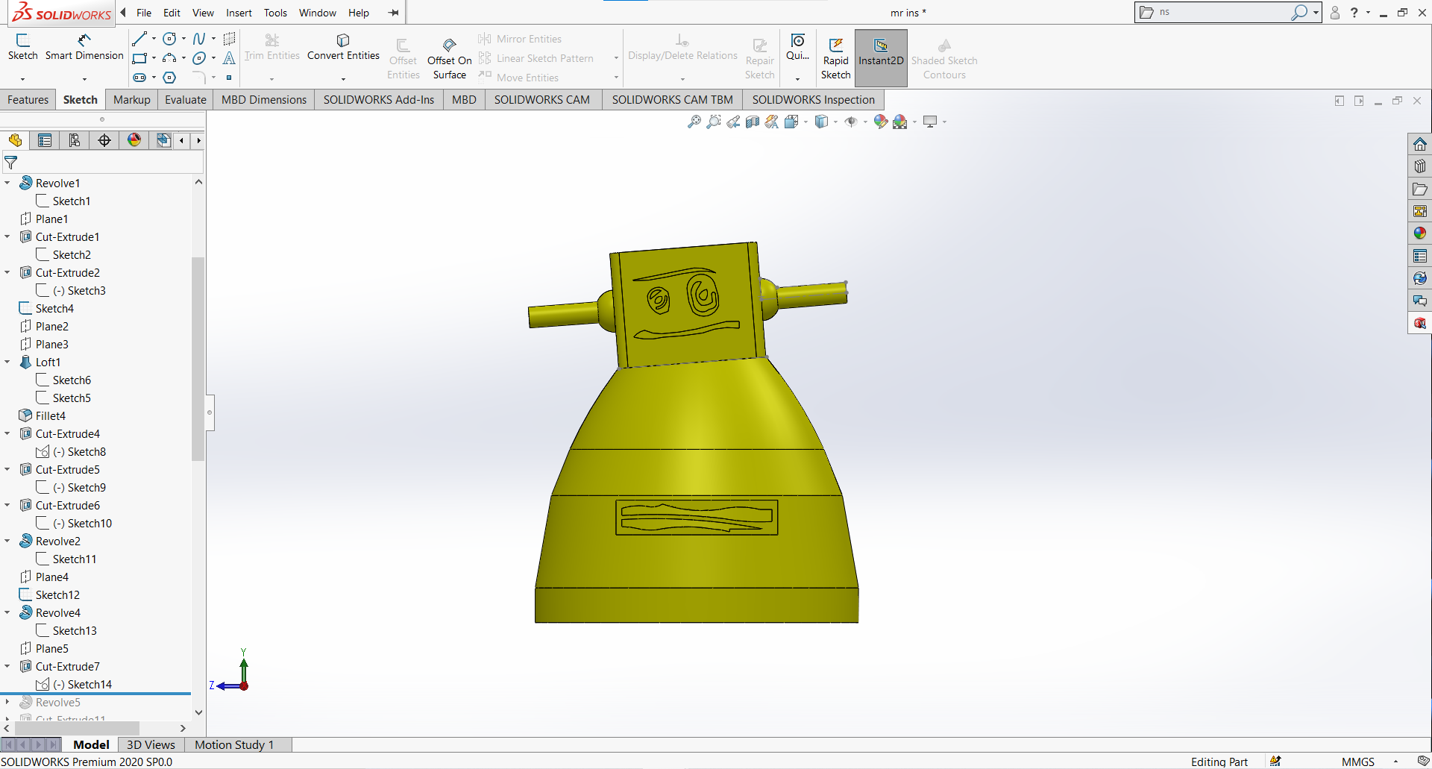Switch to the Evaluate ribbon tab
1432x769 pixels.
pyautogui.click(x=185, y=99)
